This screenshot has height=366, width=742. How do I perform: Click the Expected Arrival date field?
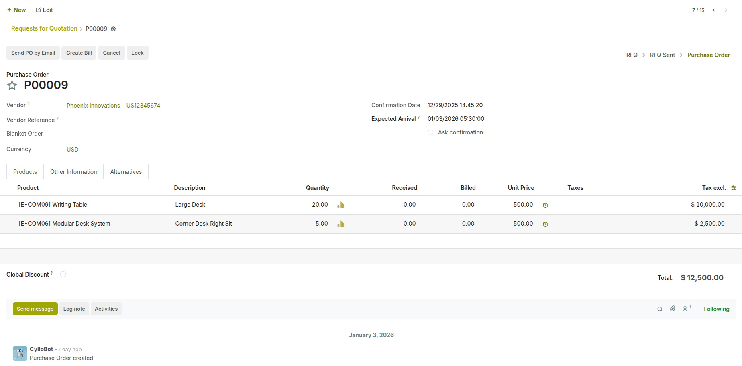456,119
